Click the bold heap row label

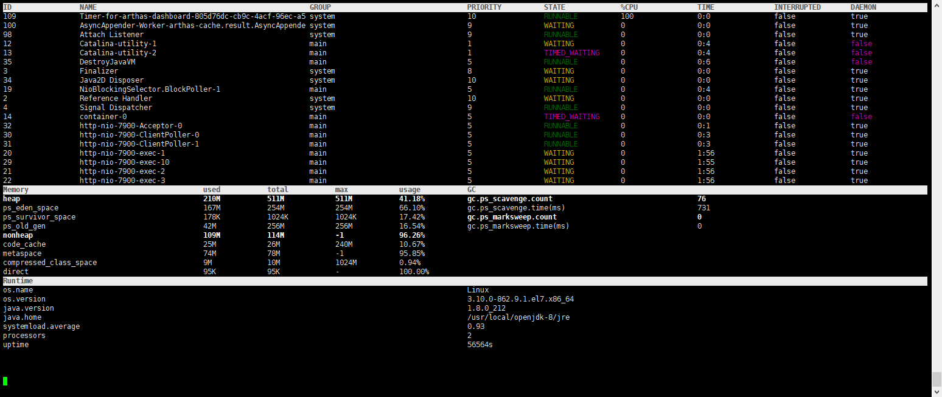click(x=11, y=199)
